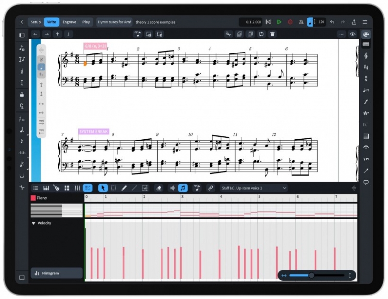Click the note input toolbar icon
This screenshot has height=299, width=388.
(137, 34)
